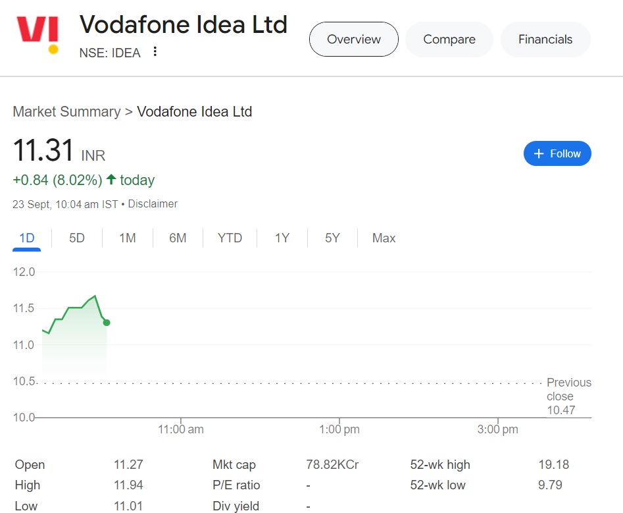Click the green dot at chart line end
The image size is (623, 513).
pyautogui.click(x=107, y=323)
